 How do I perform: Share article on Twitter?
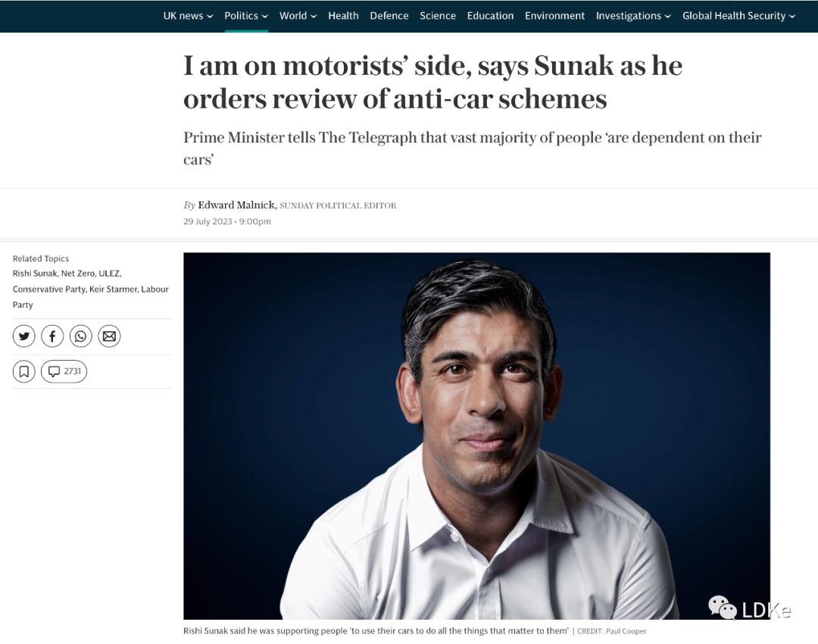(24, 336)
